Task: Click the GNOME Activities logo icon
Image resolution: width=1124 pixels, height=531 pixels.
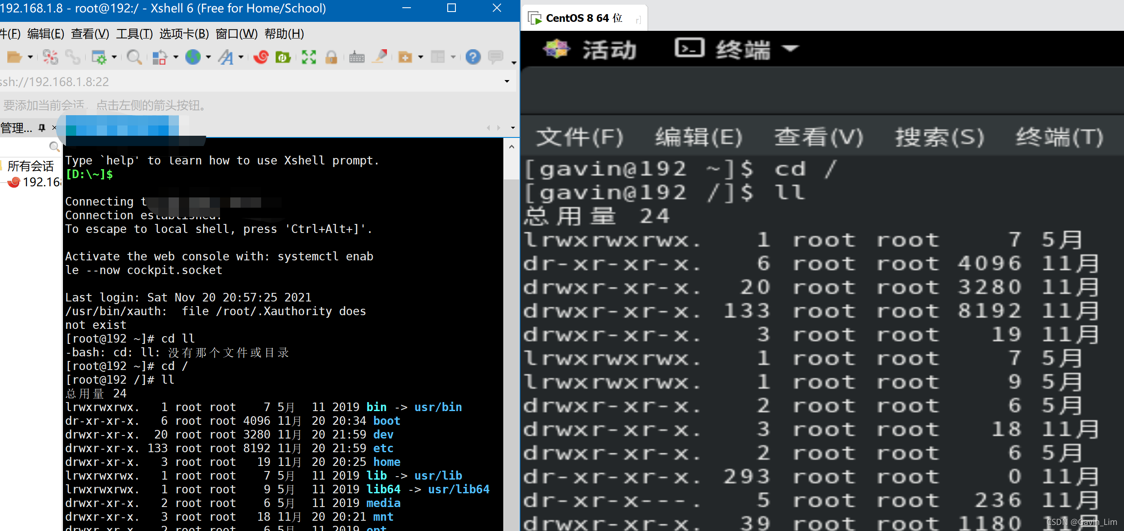Action: (x=556, y=48)
